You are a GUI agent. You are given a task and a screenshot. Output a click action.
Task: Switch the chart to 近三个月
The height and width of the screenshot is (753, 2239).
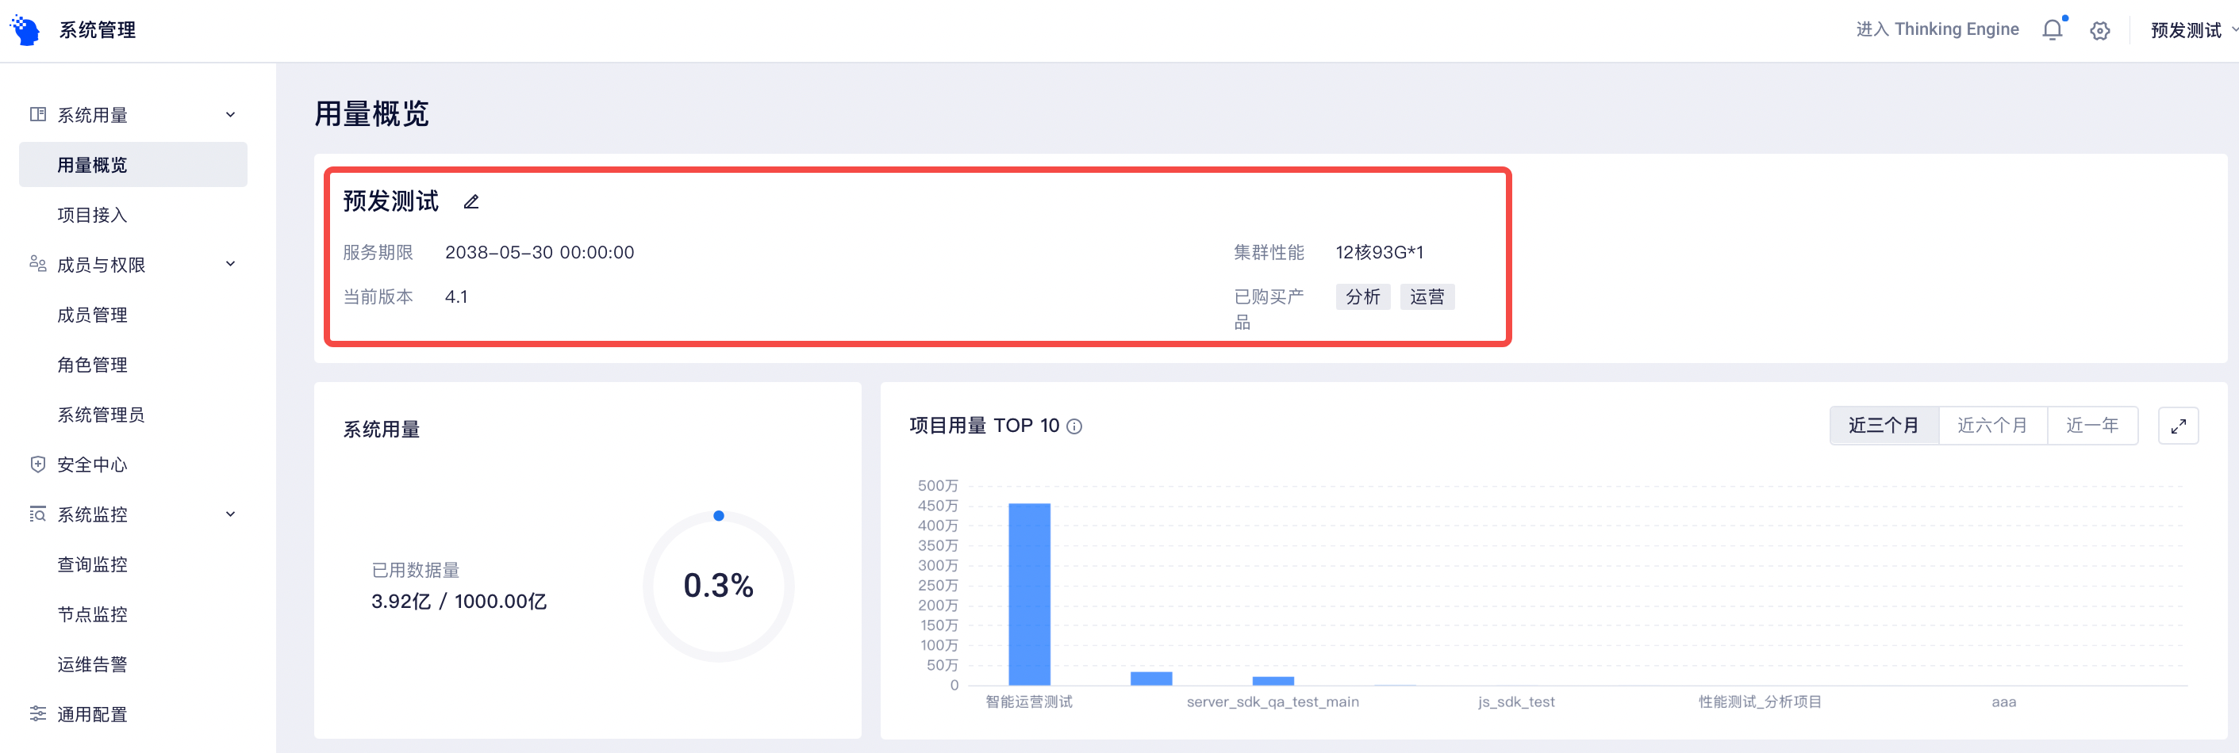[x=1884, y=426]
